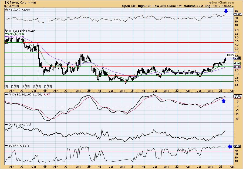Select the TK (Weekly) 5.20 legend
The image size is (243, 169).
(20, 31)
